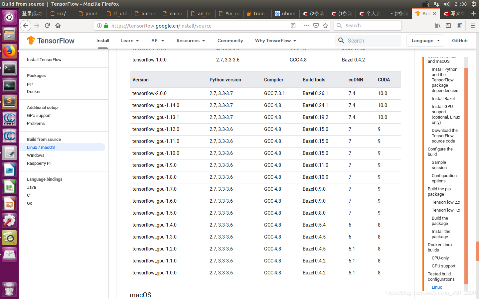
Task: Jump to CPU-only section
Action: coord(440,258)
